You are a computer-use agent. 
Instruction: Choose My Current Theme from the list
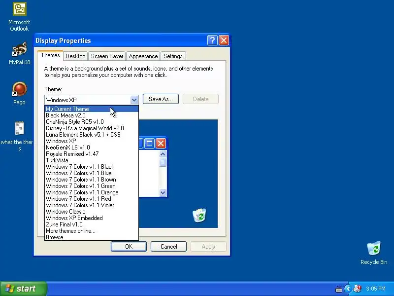92,109
